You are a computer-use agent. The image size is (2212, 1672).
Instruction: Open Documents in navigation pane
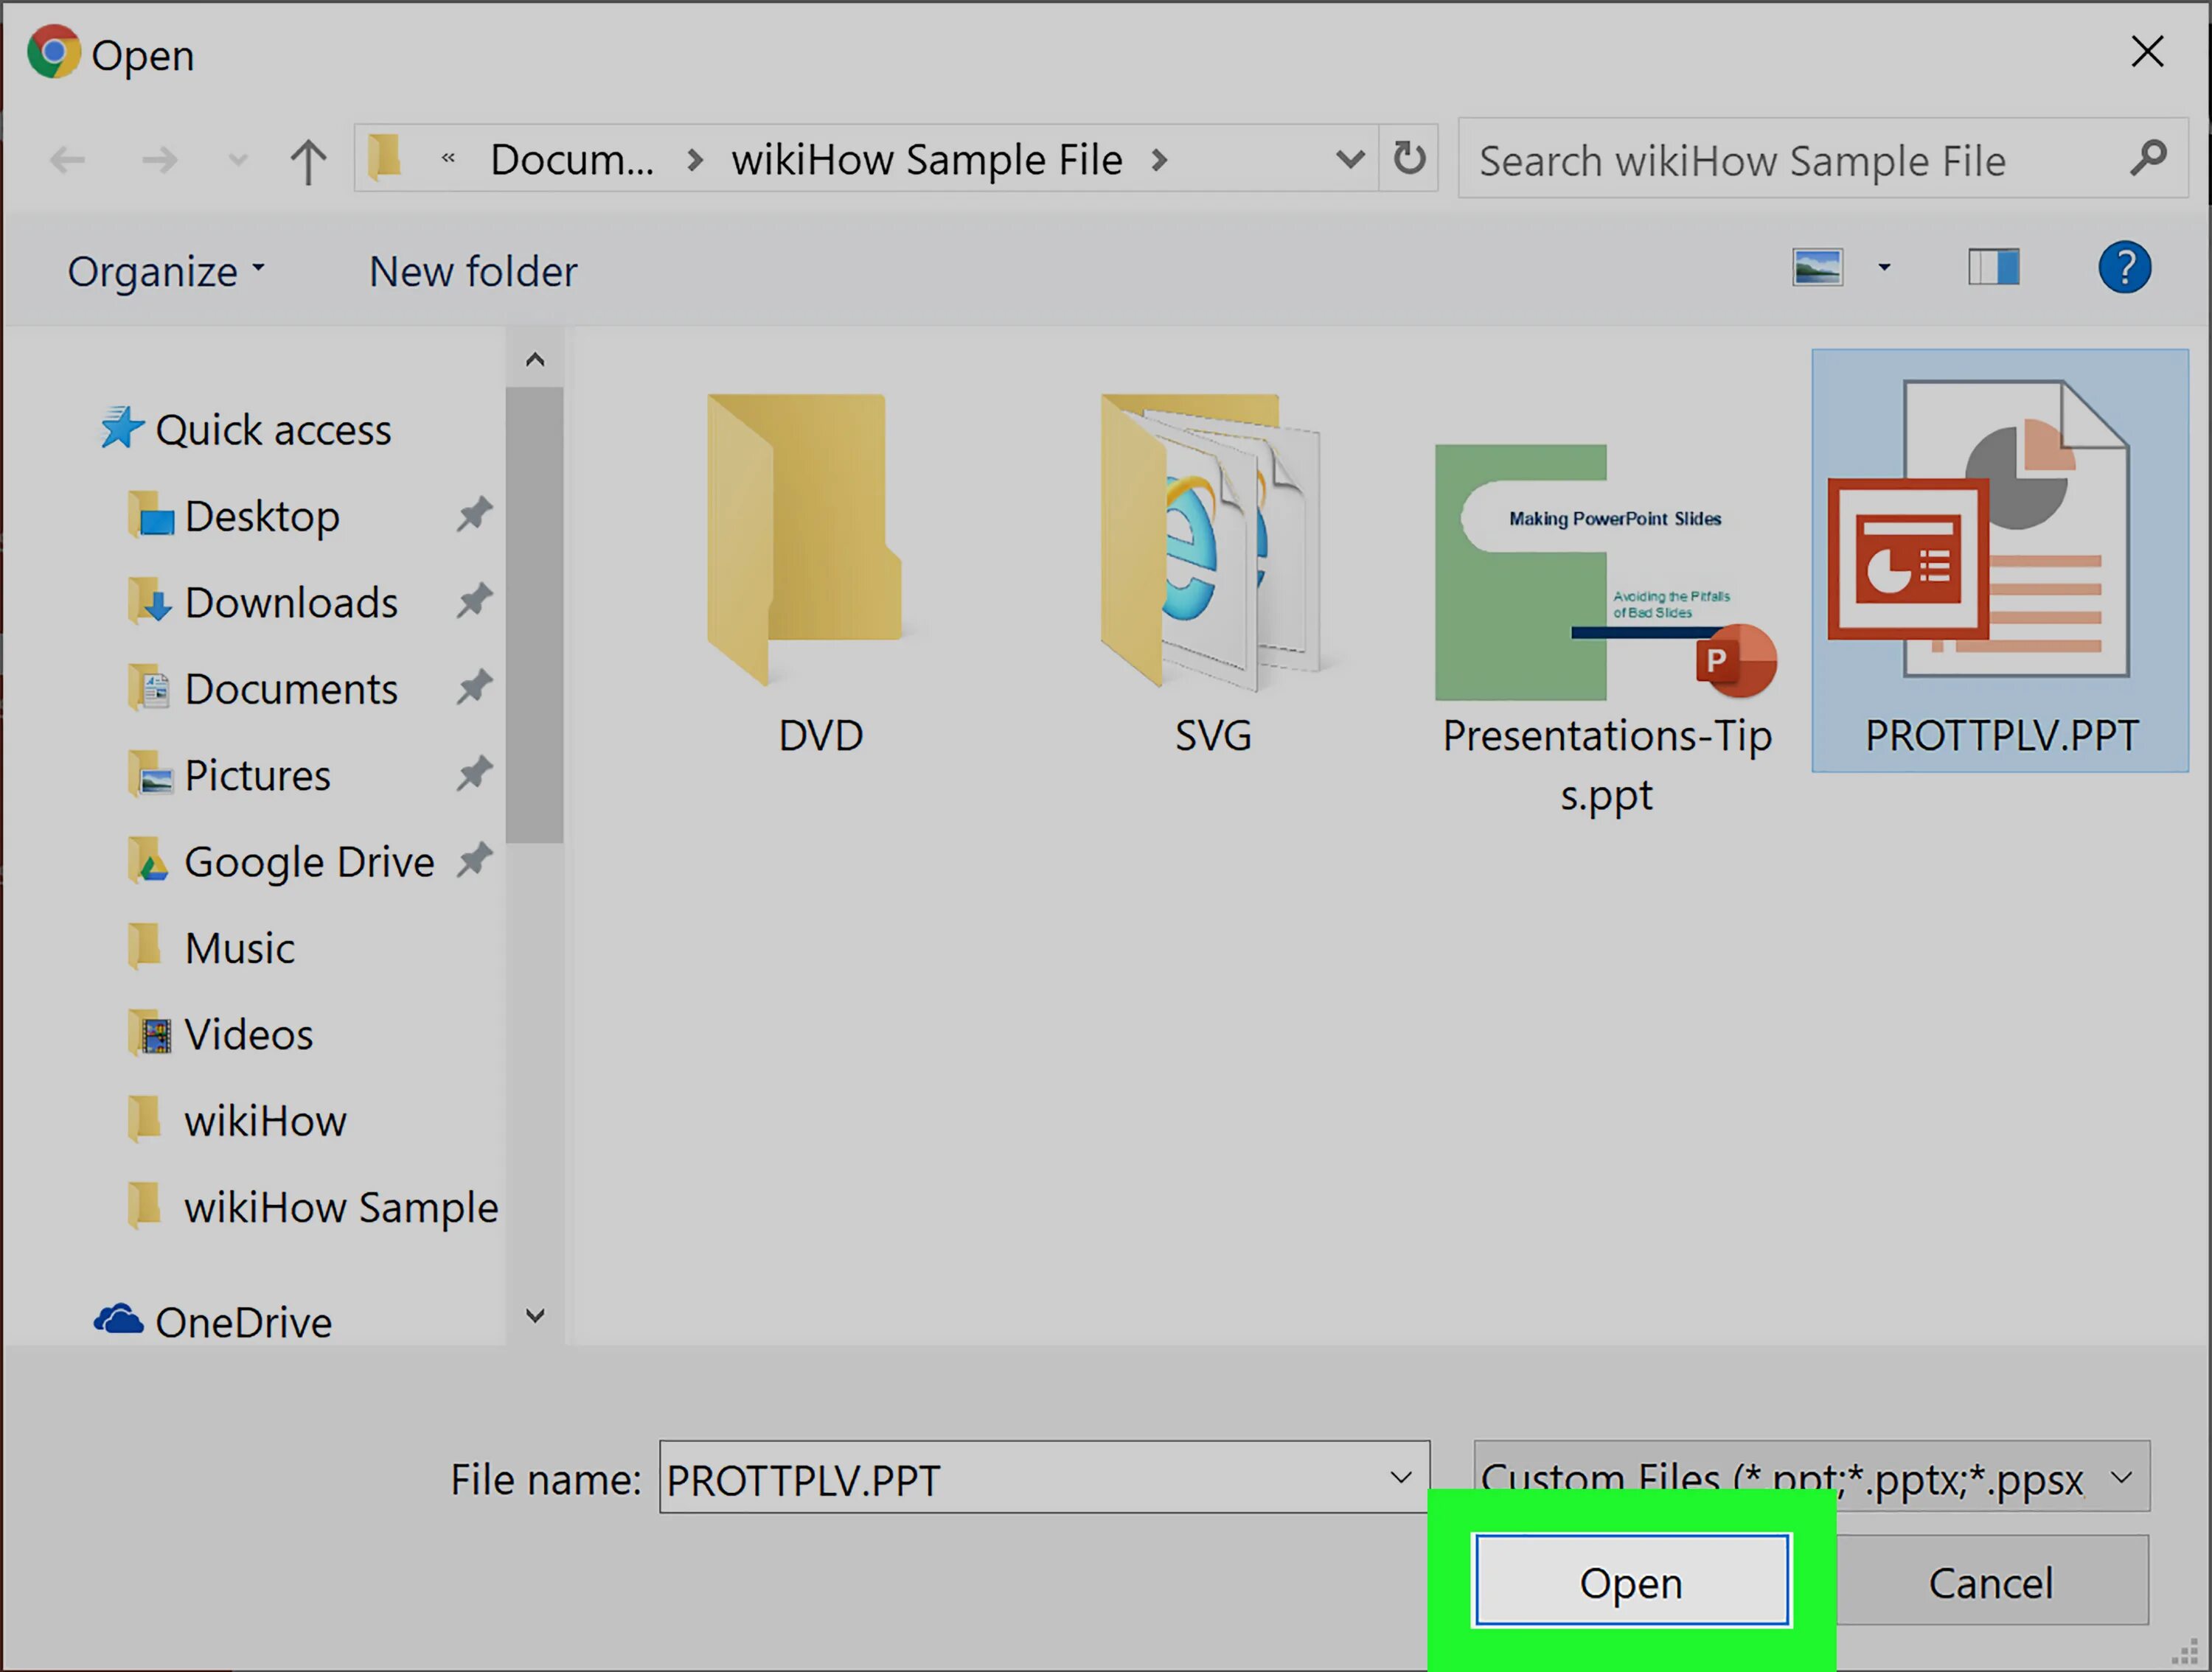click(291, 688)
